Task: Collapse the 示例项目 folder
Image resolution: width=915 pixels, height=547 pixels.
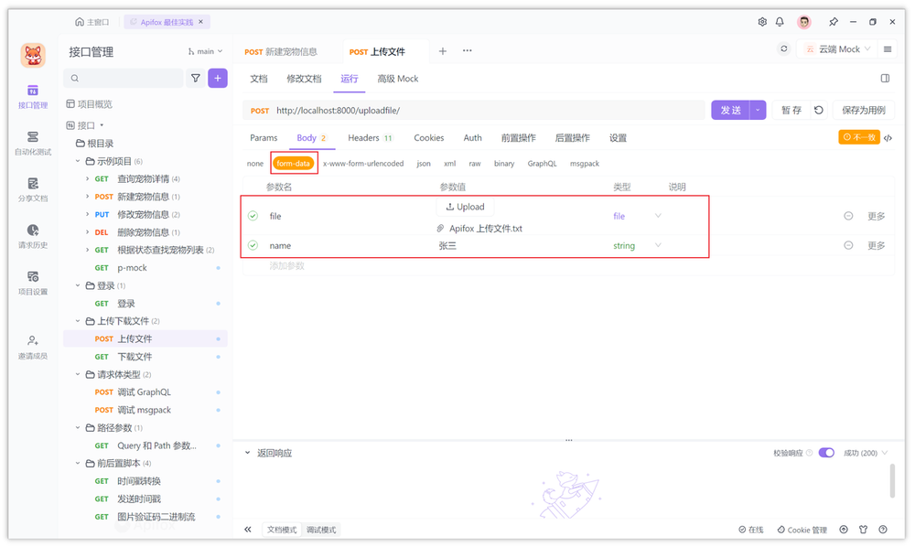Action: click(79, 160)
